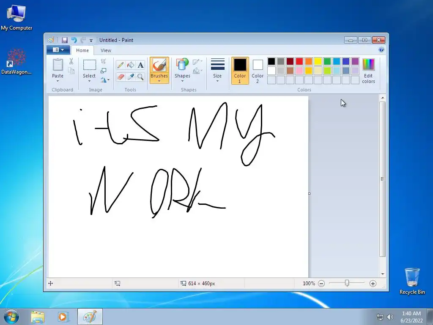Click Zoom out minus button
433x325 pixels.
321,283
